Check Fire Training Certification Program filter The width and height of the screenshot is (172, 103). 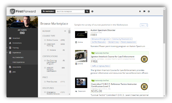pos(45,60)
